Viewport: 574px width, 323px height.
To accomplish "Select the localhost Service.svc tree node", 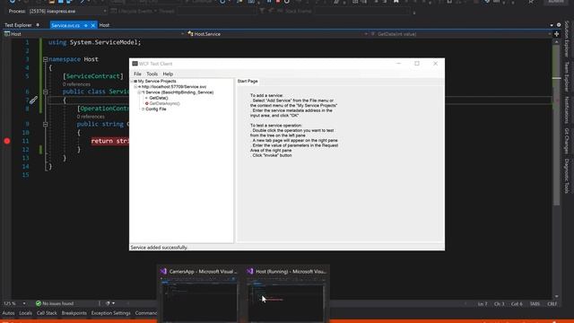I will (174, 87).
